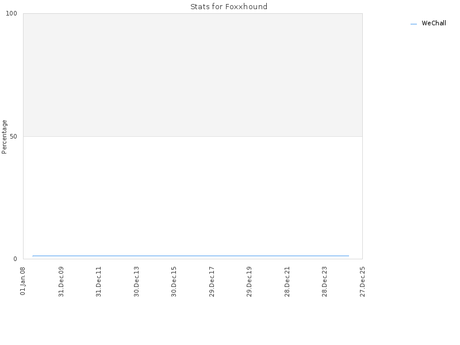Screen dimensions: 460x345
Task: Click the 30.Dec.13 date label
Action: pos(136,282)
